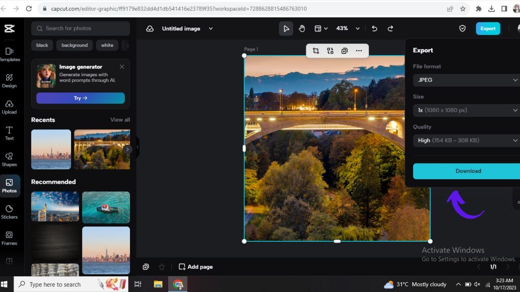Select the city skyline thumbnail in Recents
Viewport: 520px width, 292px height.
(x=51, y=149)
